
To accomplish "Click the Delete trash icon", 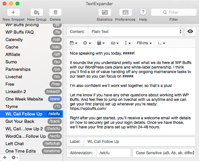I will click(x=55, y=12).
